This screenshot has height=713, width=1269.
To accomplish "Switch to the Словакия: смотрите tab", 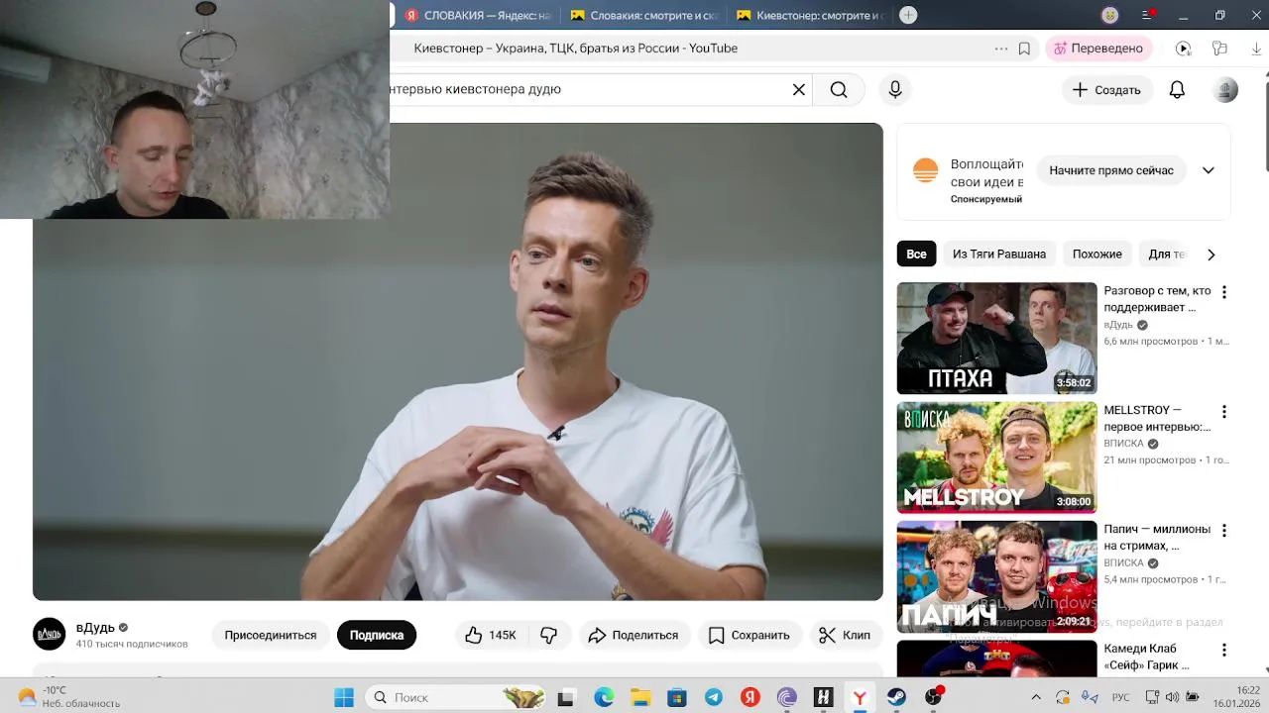I will [x=644, y=15].
